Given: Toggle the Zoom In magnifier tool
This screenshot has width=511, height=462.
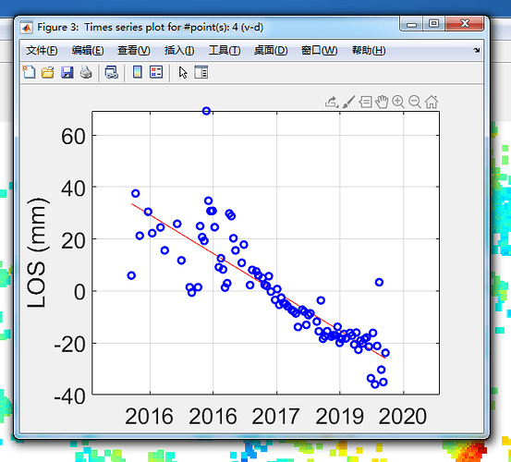Looking at the screenshot, I should pos(398,102).
